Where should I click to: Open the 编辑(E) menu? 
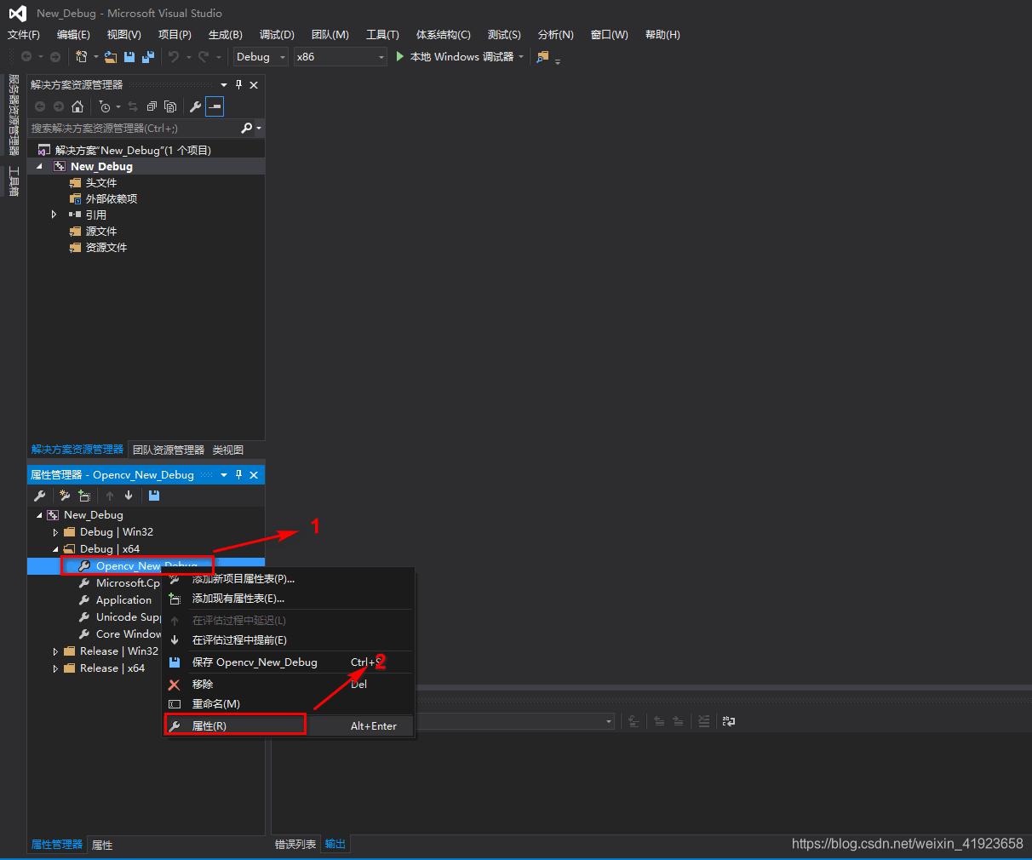point(73,35)
